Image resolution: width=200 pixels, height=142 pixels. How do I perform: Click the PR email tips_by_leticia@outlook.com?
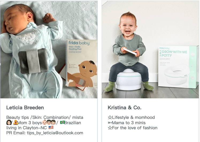pyautogui.click(x=55, y=133)
